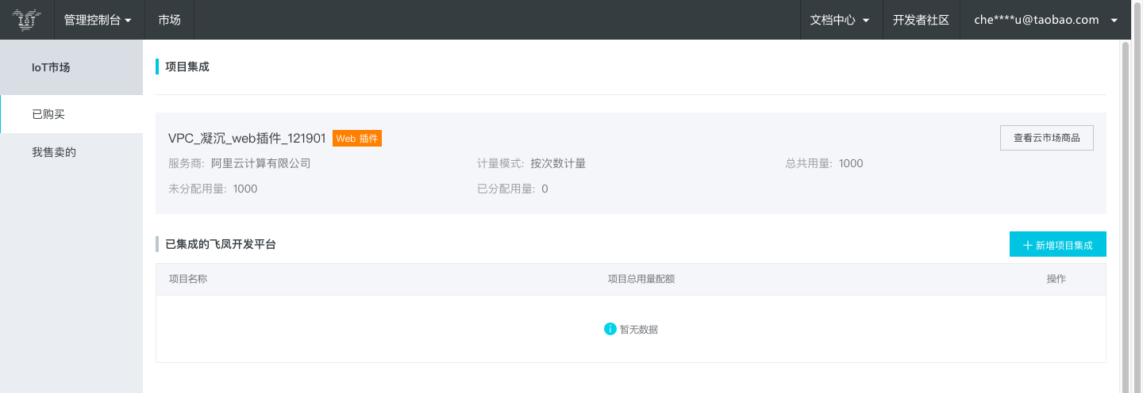Click the 操作 column header
This screenshot has width=1143, height=393.
[x=1056, y=279]
